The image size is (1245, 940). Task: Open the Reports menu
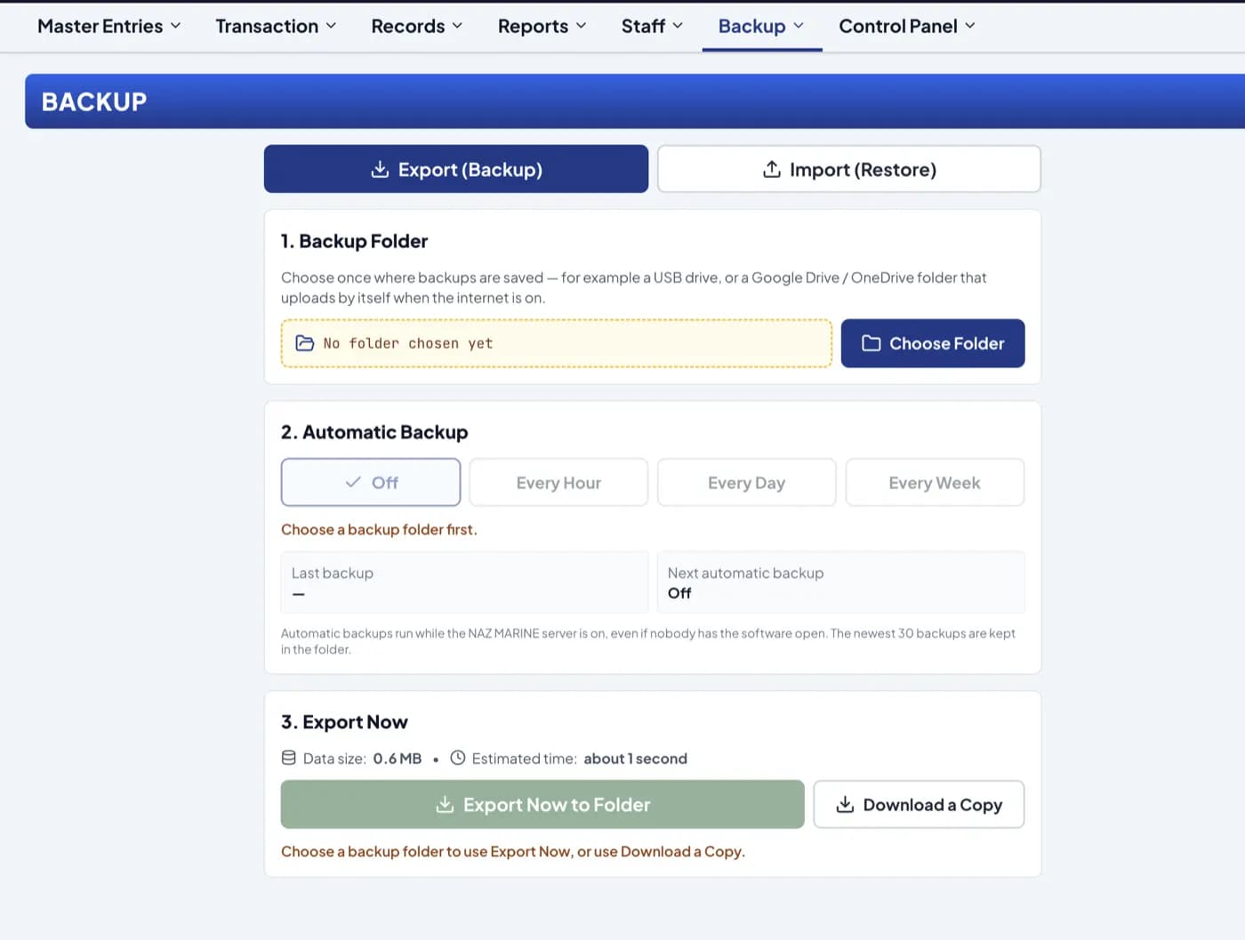click(x=542, y=27)
